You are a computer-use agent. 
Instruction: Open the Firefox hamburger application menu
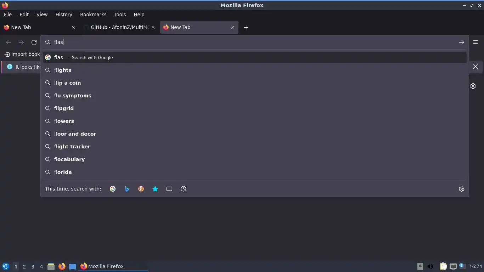click(x=475, y=42)
